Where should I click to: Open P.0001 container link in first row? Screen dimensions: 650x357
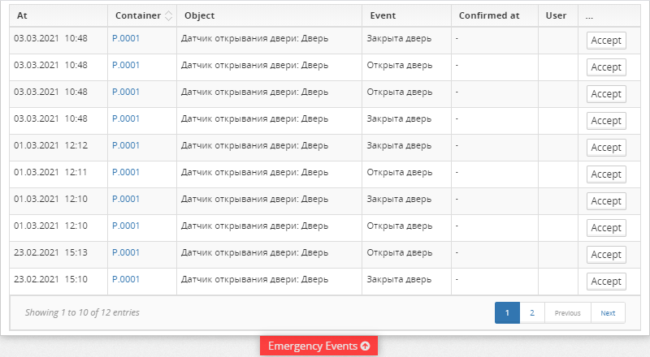point(126,38)
